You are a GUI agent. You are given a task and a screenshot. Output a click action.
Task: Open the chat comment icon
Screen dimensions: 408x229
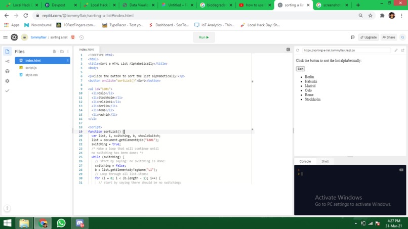[353, 37]
